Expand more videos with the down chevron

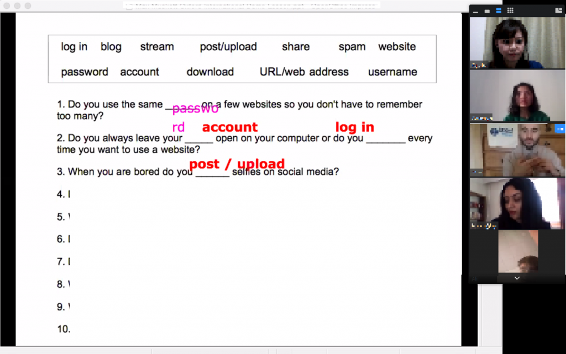coord(517,278)
